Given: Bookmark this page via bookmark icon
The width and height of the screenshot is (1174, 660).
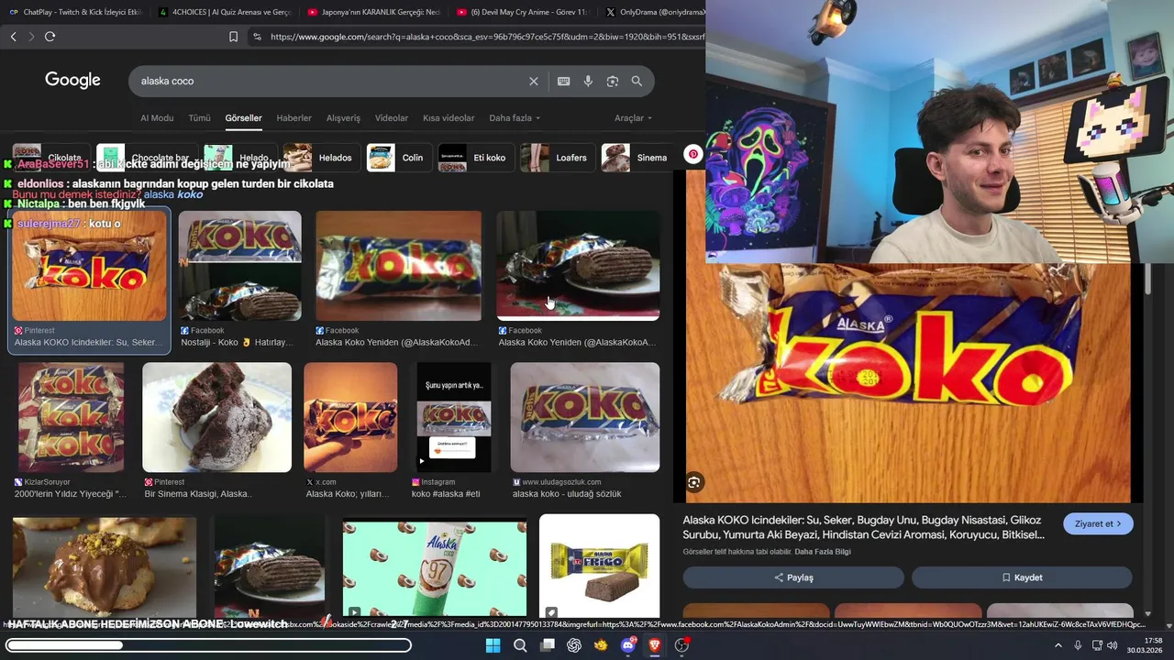Looking at the screenshot, I should pyautogui.click(x=233, y=37).
